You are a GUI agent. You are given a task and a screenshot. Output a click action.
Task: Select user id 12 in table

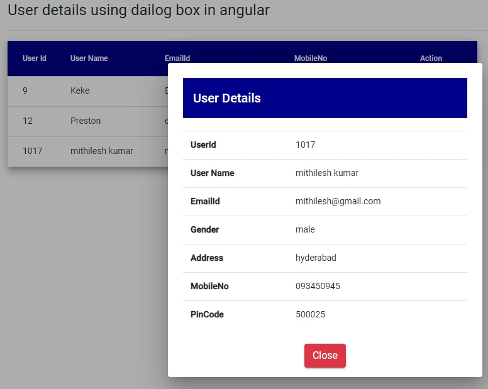click(x=28, y=121)
